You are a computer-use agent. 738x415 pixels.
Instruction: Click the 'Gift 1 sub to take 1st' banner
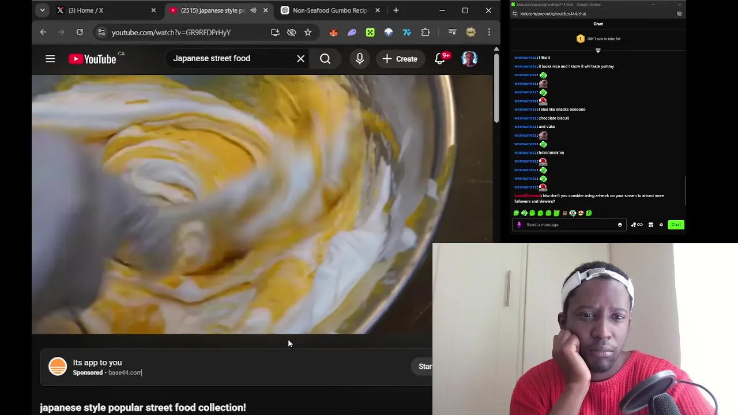tap(598, 39)
